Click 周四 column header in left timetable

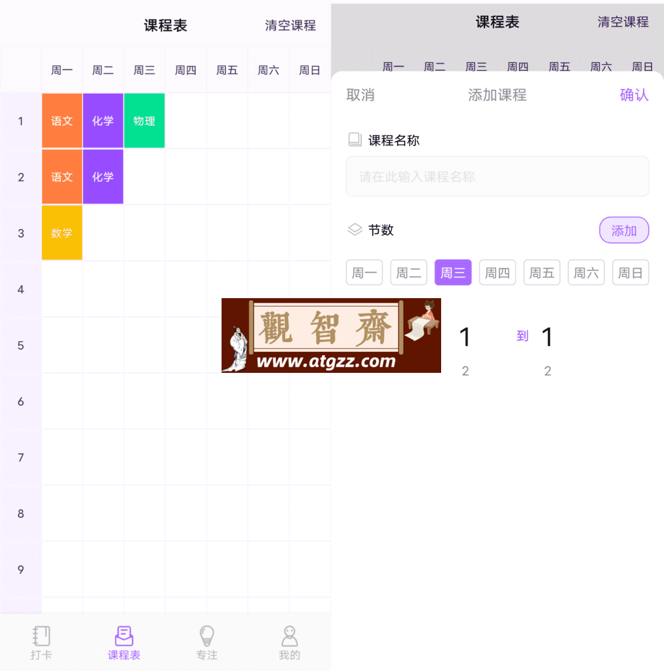(x=186, y=69)
